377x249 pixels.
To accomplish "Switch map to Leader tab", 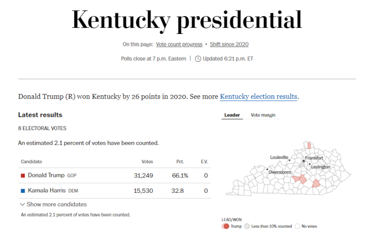I will [x=232, y=115].
